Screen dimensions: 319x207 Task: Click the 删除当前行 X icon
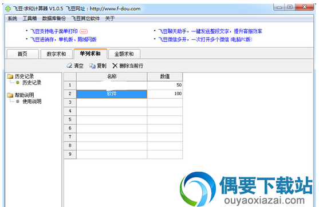coord(115,66)
